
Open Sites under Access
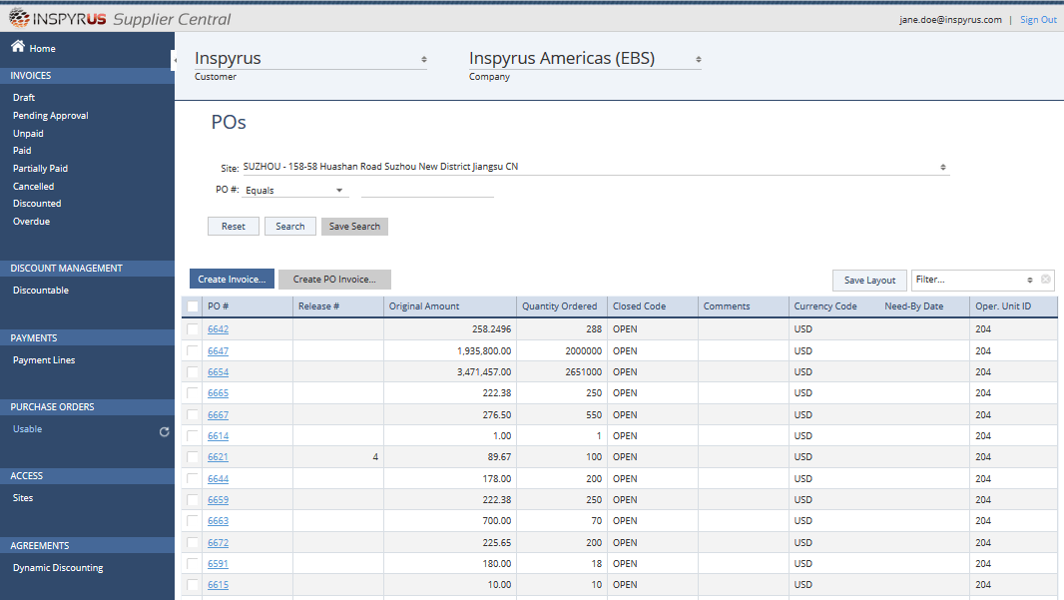[22, 498]
